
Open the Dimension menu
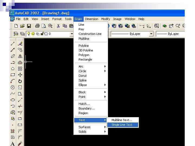pos(92,19)
